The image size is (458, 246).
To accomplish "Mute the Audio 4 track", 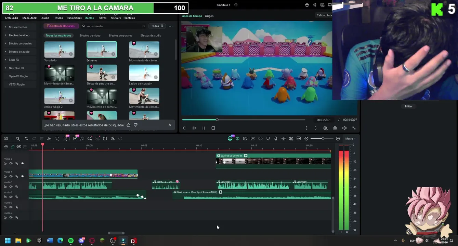I will click(11, 217).
